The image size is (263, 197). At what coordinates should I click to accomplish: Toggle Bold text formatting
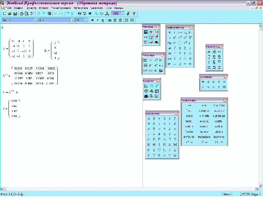pyautogui.click(x=92, y=20)
